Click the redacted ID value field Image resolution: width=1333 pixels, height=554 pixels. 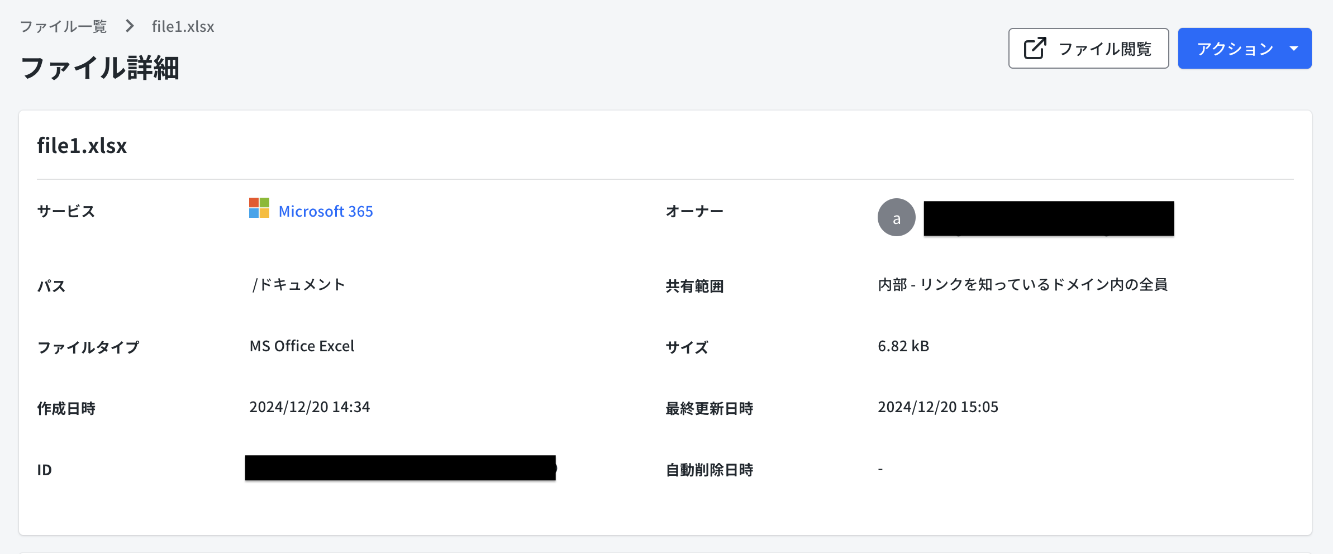400,468
